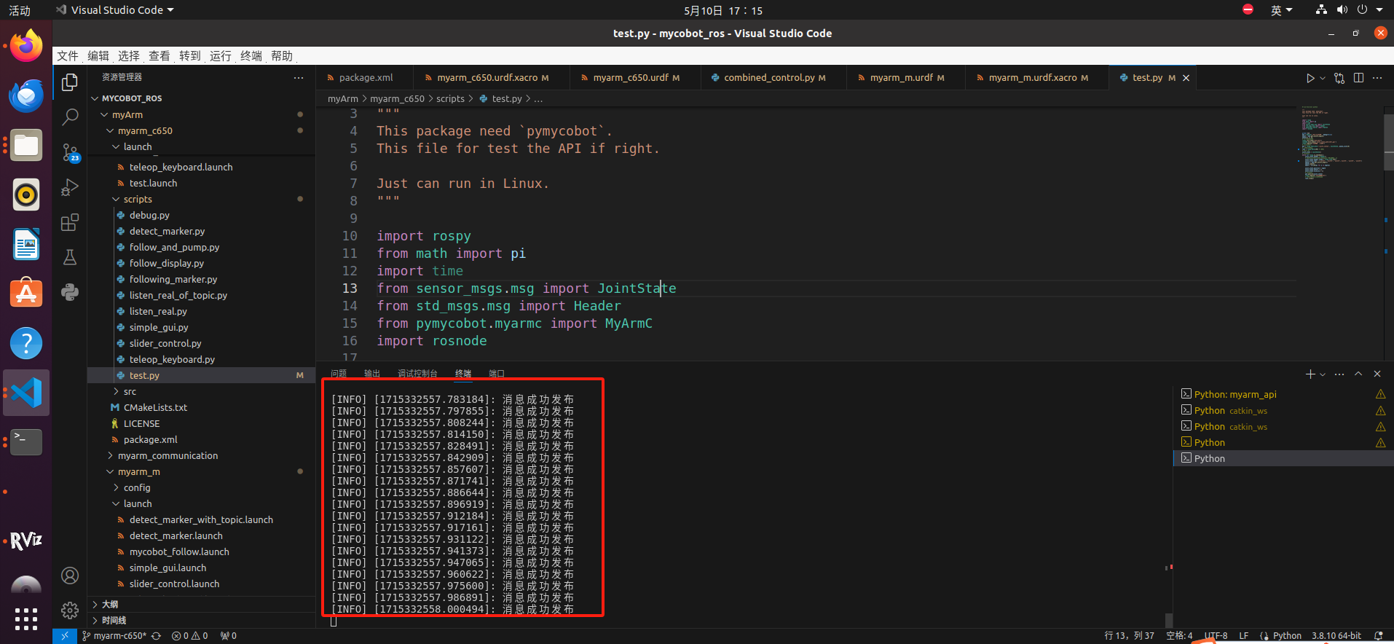Collapse the scripts folder
The height and width of the screenshot is (644, 1394).
137,199
